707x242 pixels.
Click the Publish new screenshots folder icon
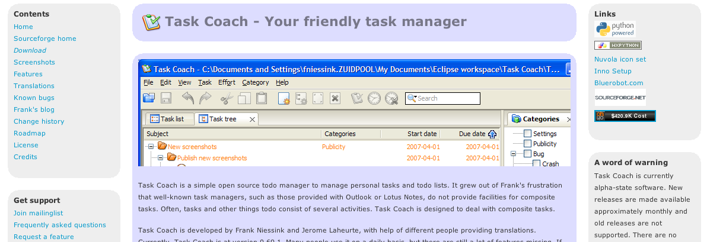[x=171, y=157]
